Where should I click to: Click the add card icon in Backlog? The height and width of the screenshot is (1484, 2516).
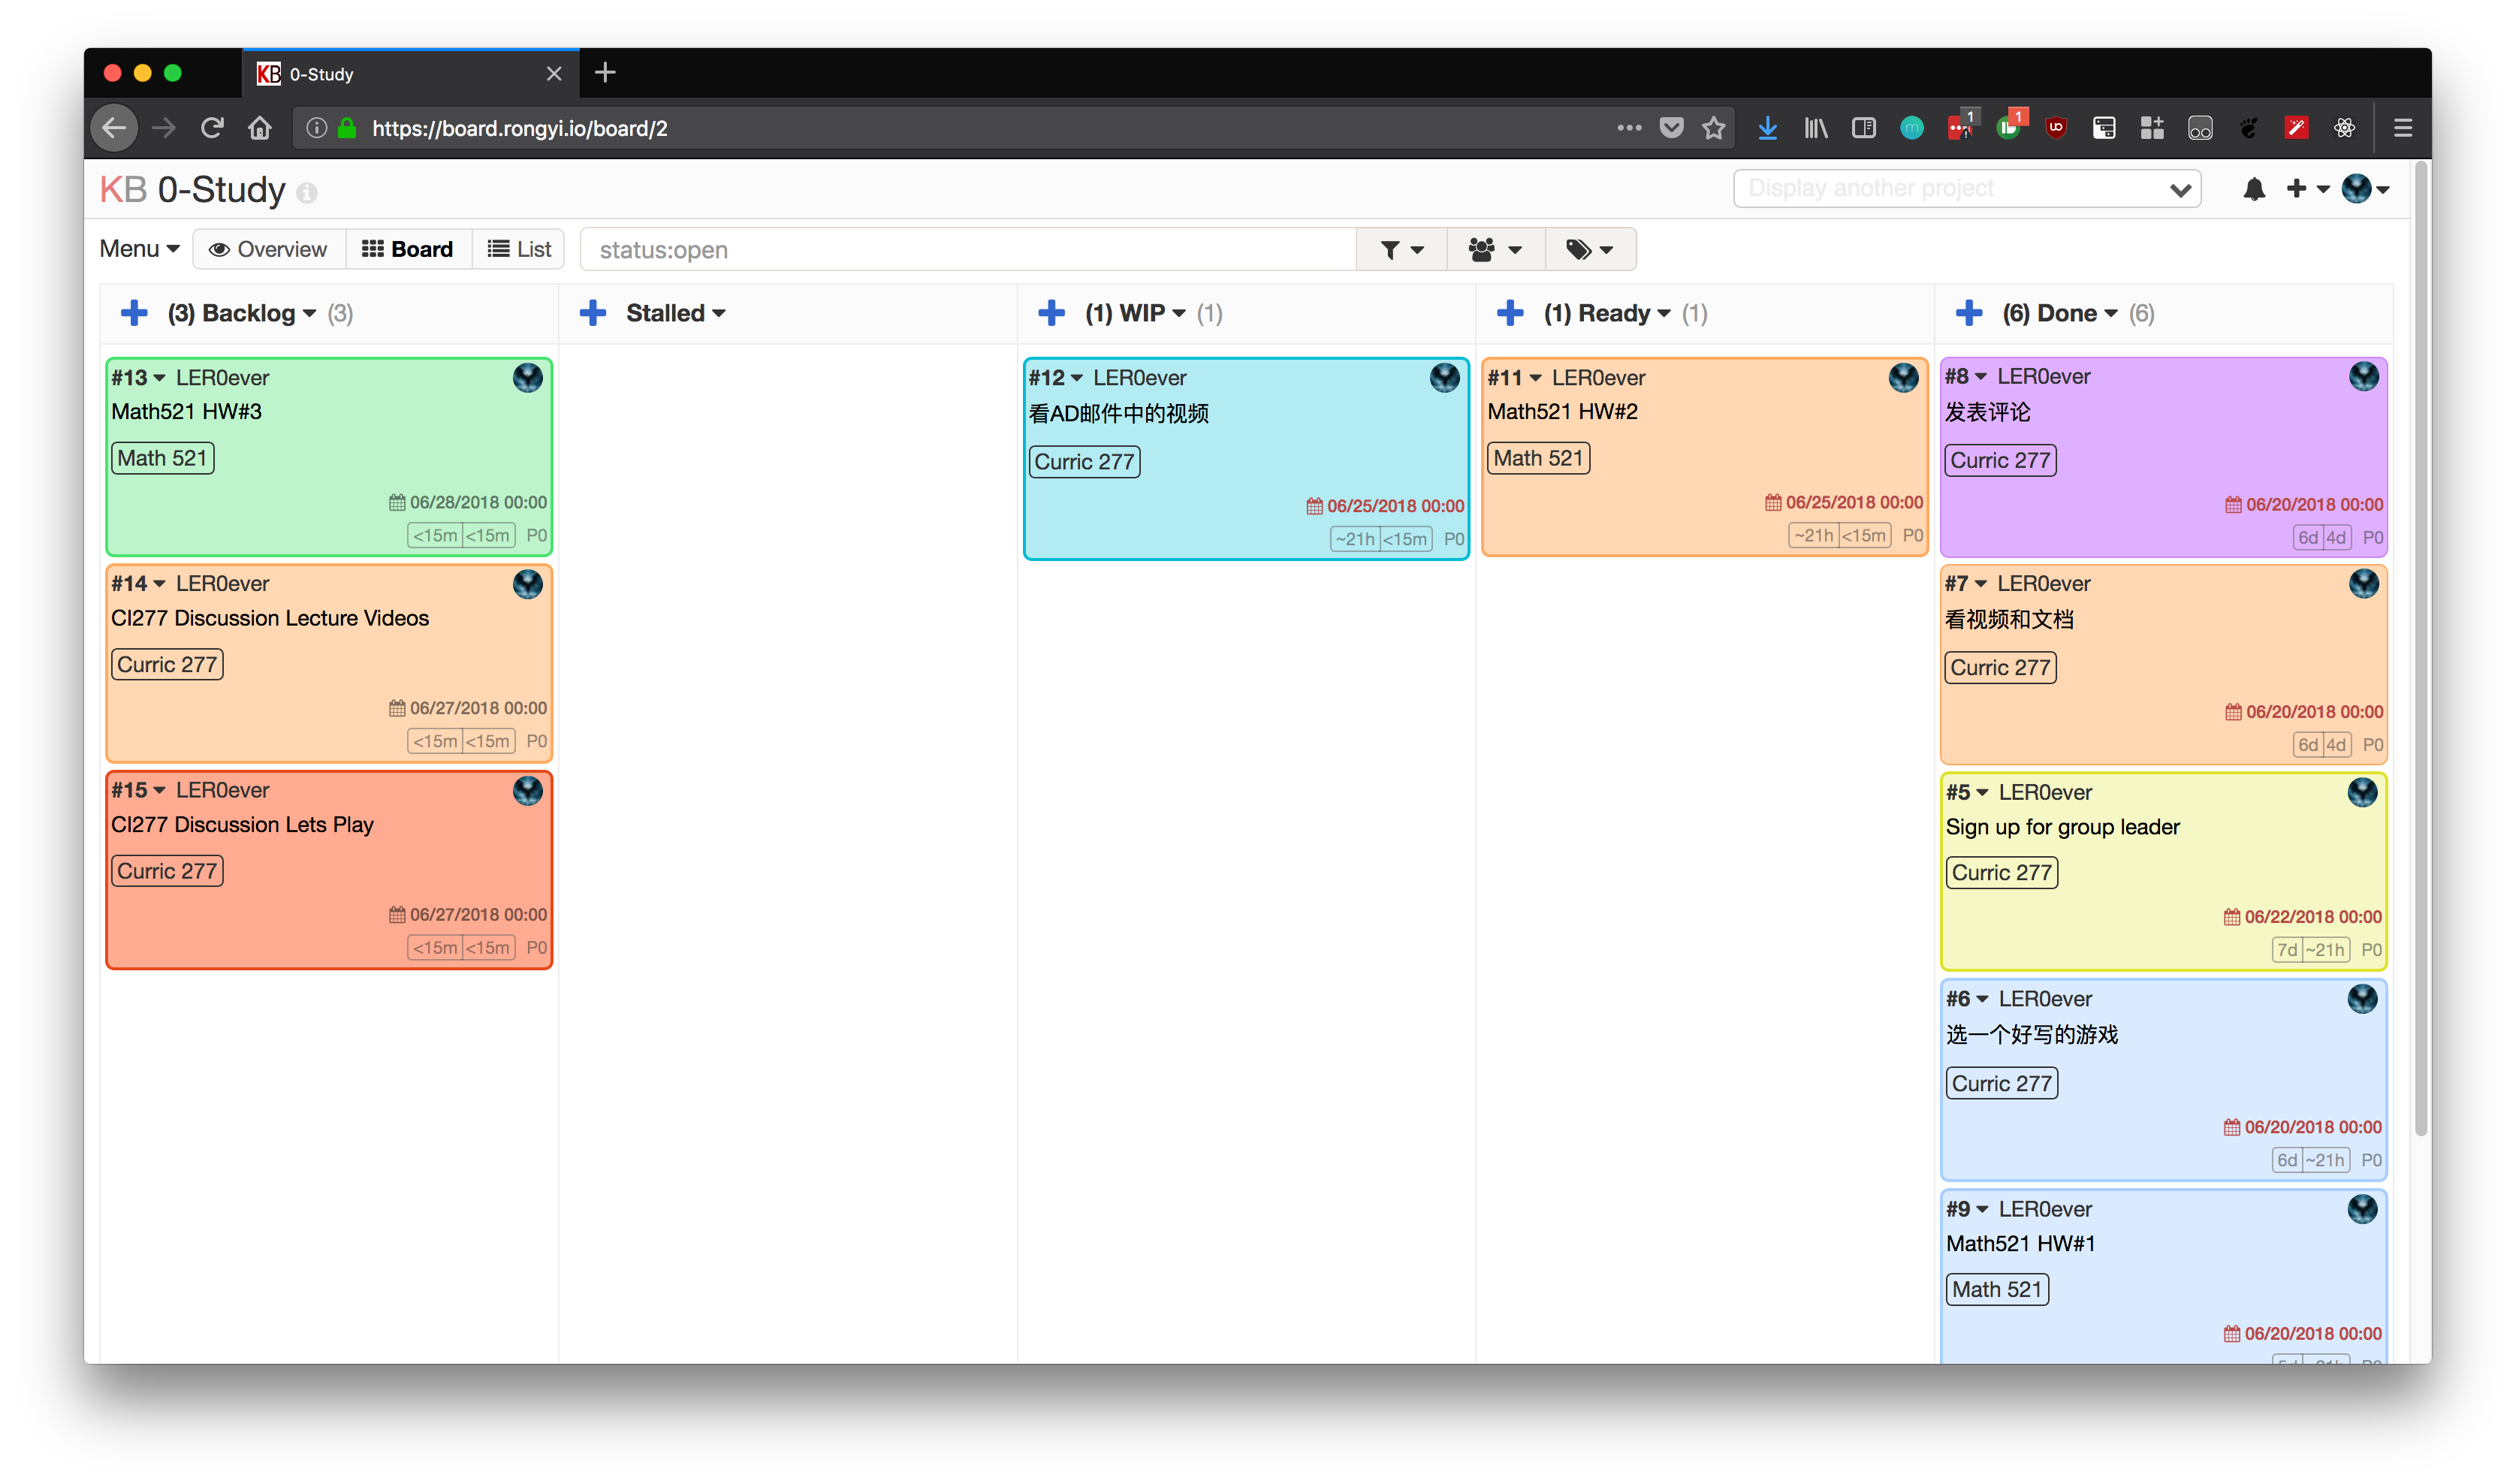point(134,312)
